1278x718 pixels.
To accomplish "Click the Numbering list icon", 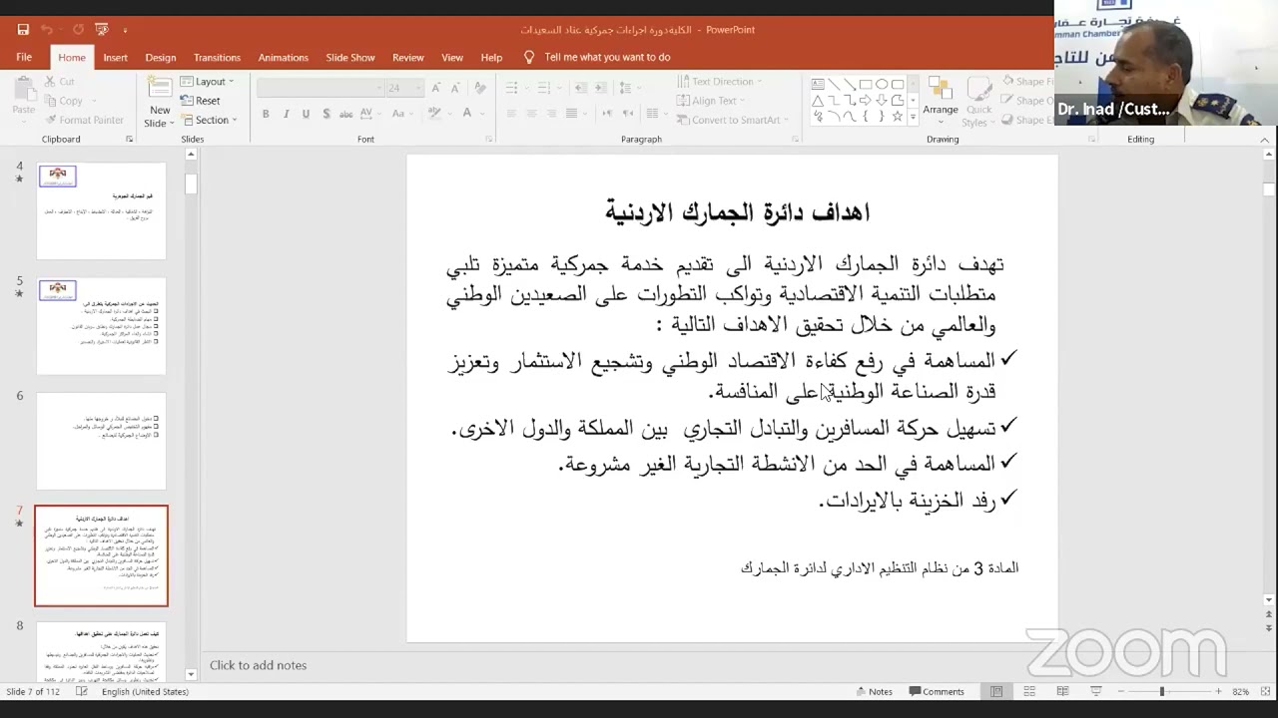I will [542, 88].
